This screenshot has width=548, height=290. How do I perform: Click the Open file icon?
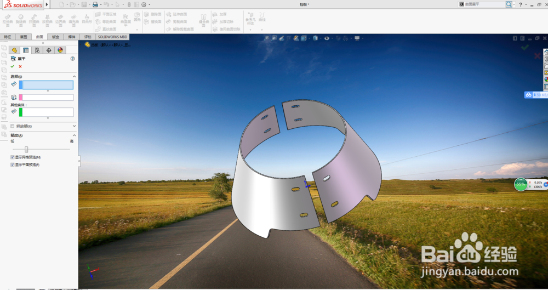pyautogui.click(x=72, y=4)
